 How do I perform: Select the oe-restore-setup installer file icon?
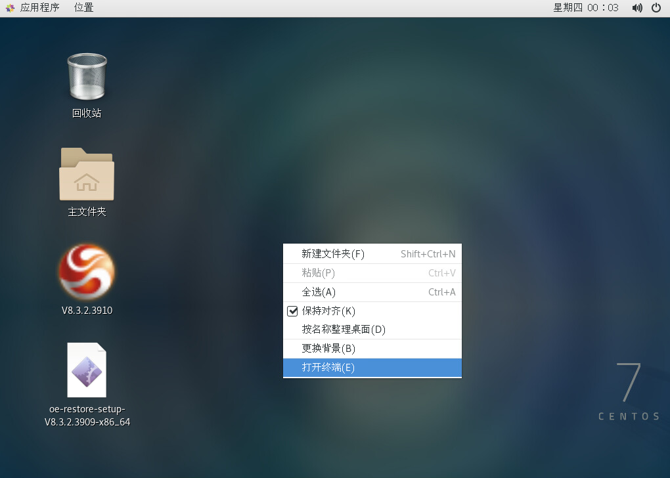(x=87, y=370)
